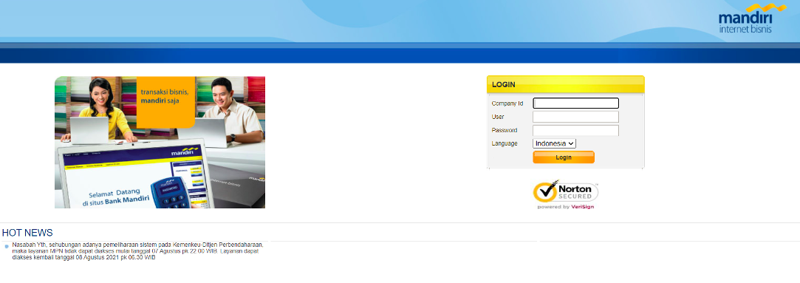Click the Password label text
Viewport: 800px width, 283px height.
click(504, 131)
